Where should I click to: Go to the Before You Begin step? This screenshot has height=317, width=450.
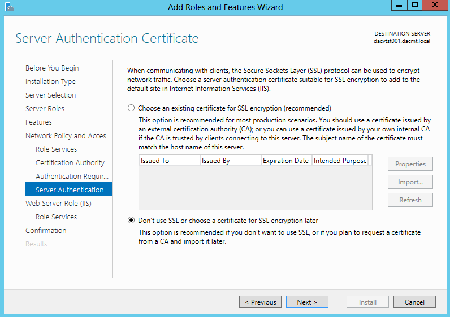(x=52, y=68)
